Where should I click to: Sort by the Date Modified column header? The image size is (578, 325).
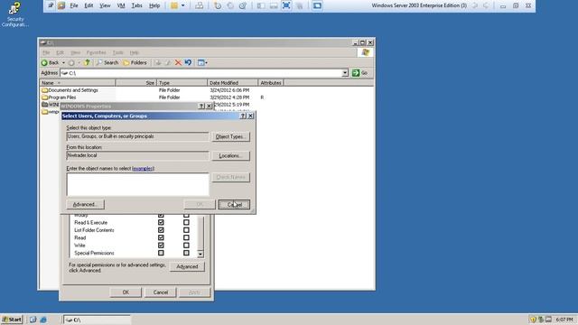point(233,83)
